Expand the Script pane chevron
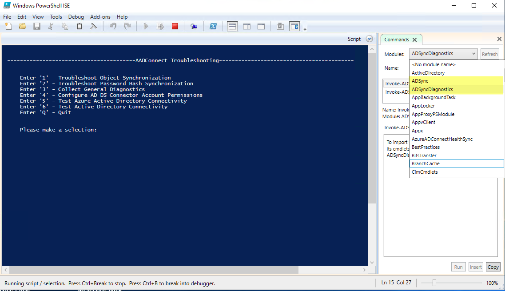This screenshot has height=291, width=505. coord(370,39)
